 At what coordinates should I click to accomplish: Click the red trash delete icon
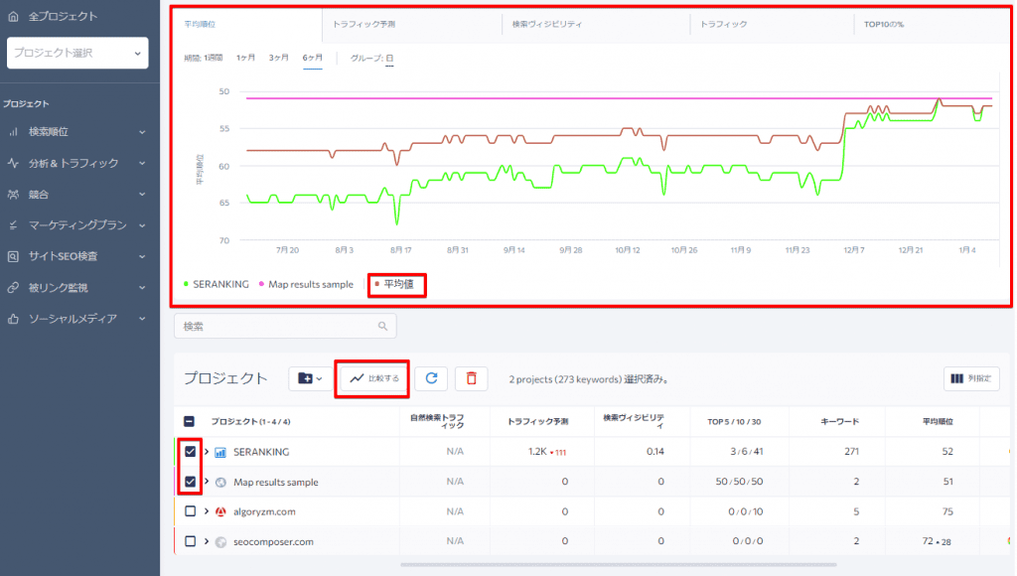tap(472, 378)
